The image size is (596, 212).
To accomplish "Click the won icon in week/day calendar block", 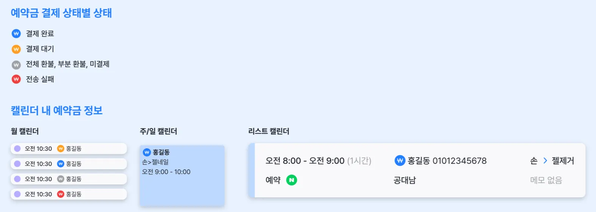I will click(147, 152).
